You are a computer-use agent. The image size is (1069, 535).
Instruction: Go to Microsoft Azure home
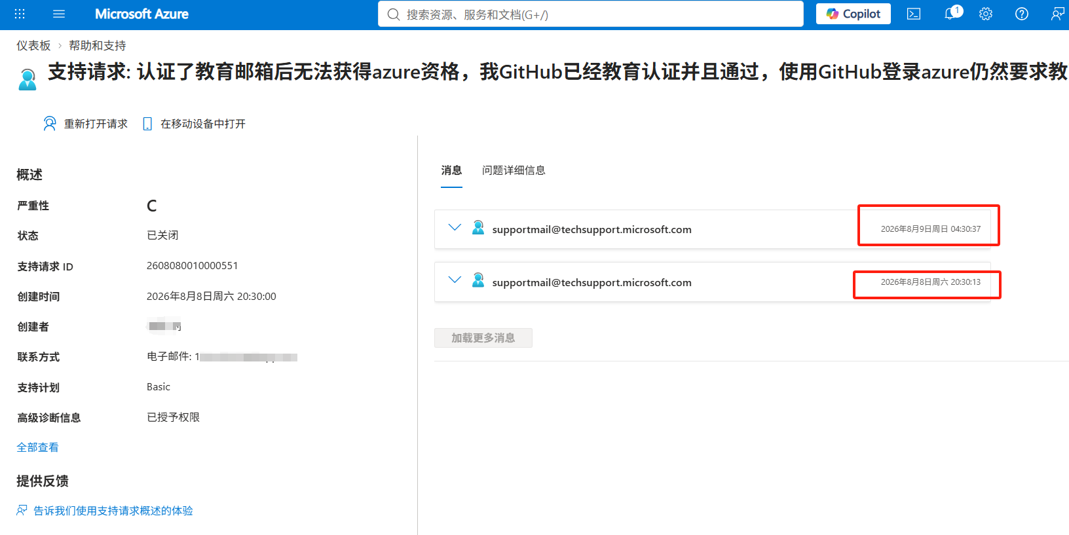(x=141, y=14)
